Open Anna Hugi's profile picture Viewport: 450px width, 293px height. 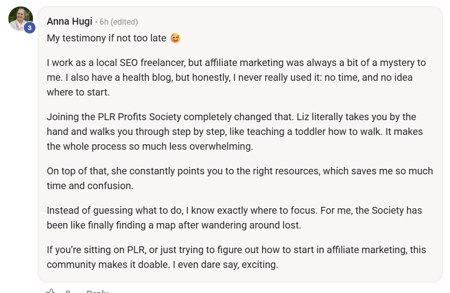coord(20,19)
